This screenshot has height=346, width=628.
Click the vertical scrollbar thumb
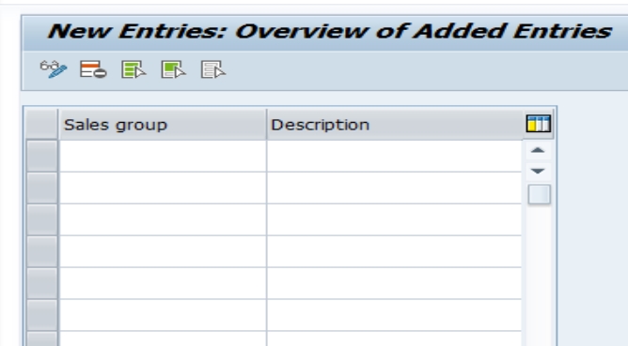(x=539, y=195)
